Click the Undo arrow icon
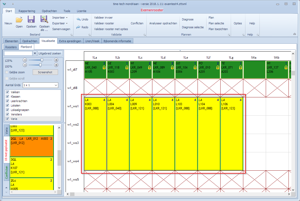The width and height of the screenshot is (300, 201). tap(78, 19)
